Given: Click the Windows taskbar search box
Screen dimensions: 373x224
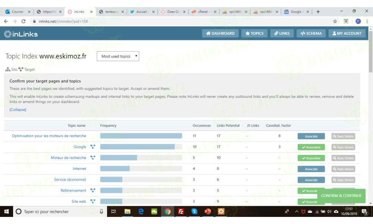Looking at the screenshot, I should click(x=60, y=211).
